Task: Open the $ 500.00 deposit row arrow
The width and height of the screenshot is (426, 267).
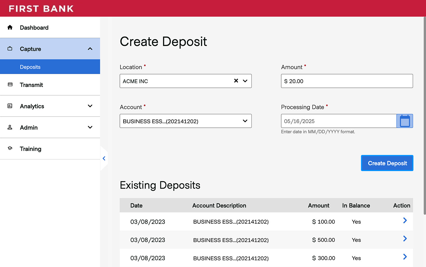Action: click(x=405, y=239)
